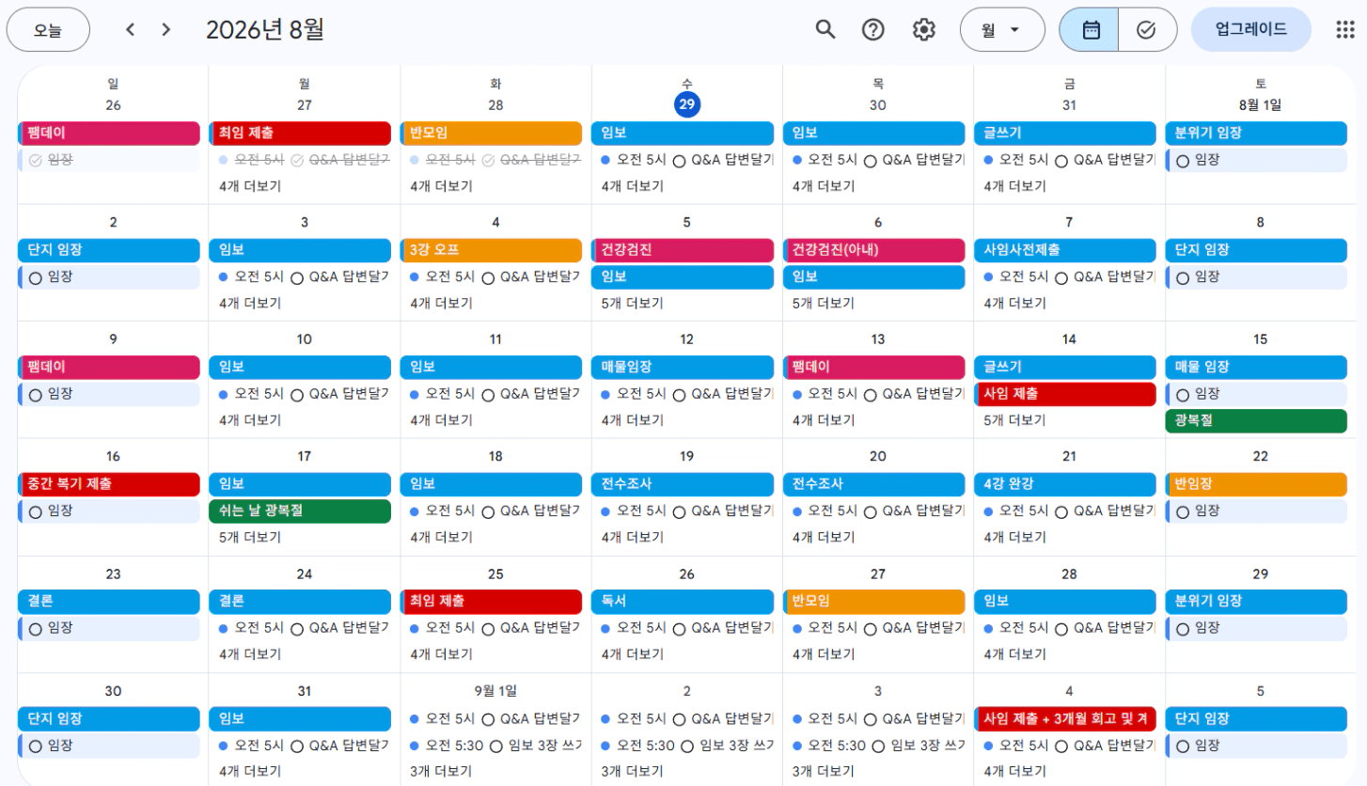The image size is (1367, 786).
Task: Go to the next month arrow
Action: coord(166,29)
